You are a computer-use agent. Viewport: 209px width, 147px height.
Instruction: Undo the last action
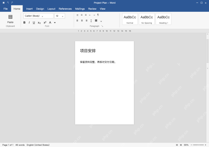[8, 3]
